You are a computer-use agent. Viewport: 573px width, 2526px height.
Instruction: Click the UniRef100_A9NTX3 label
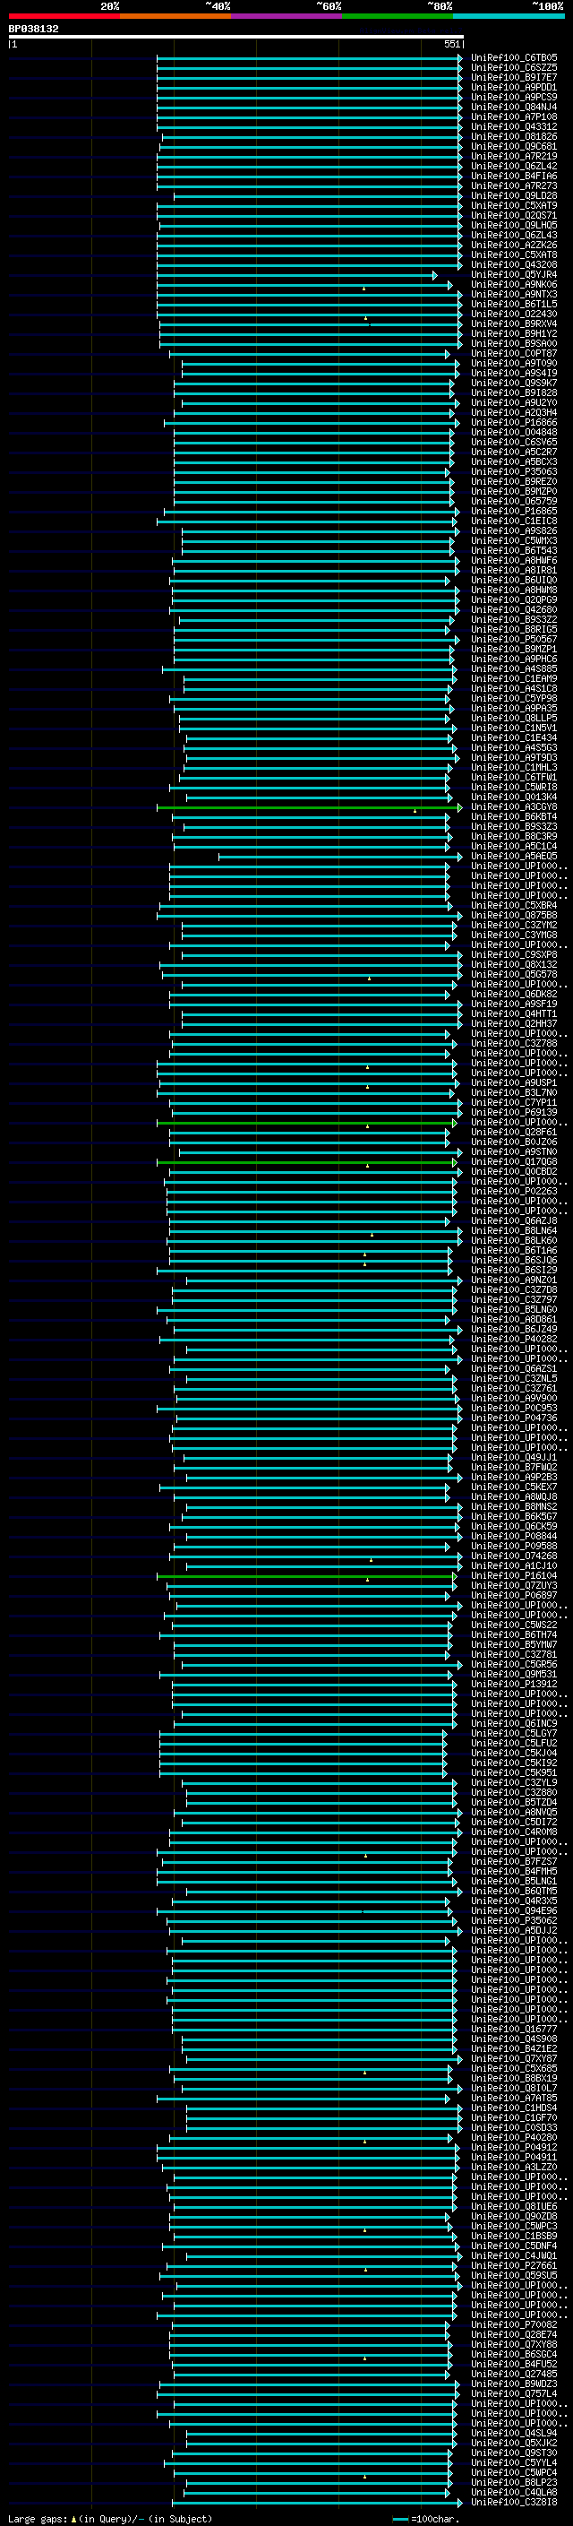(x=513, y=294)
